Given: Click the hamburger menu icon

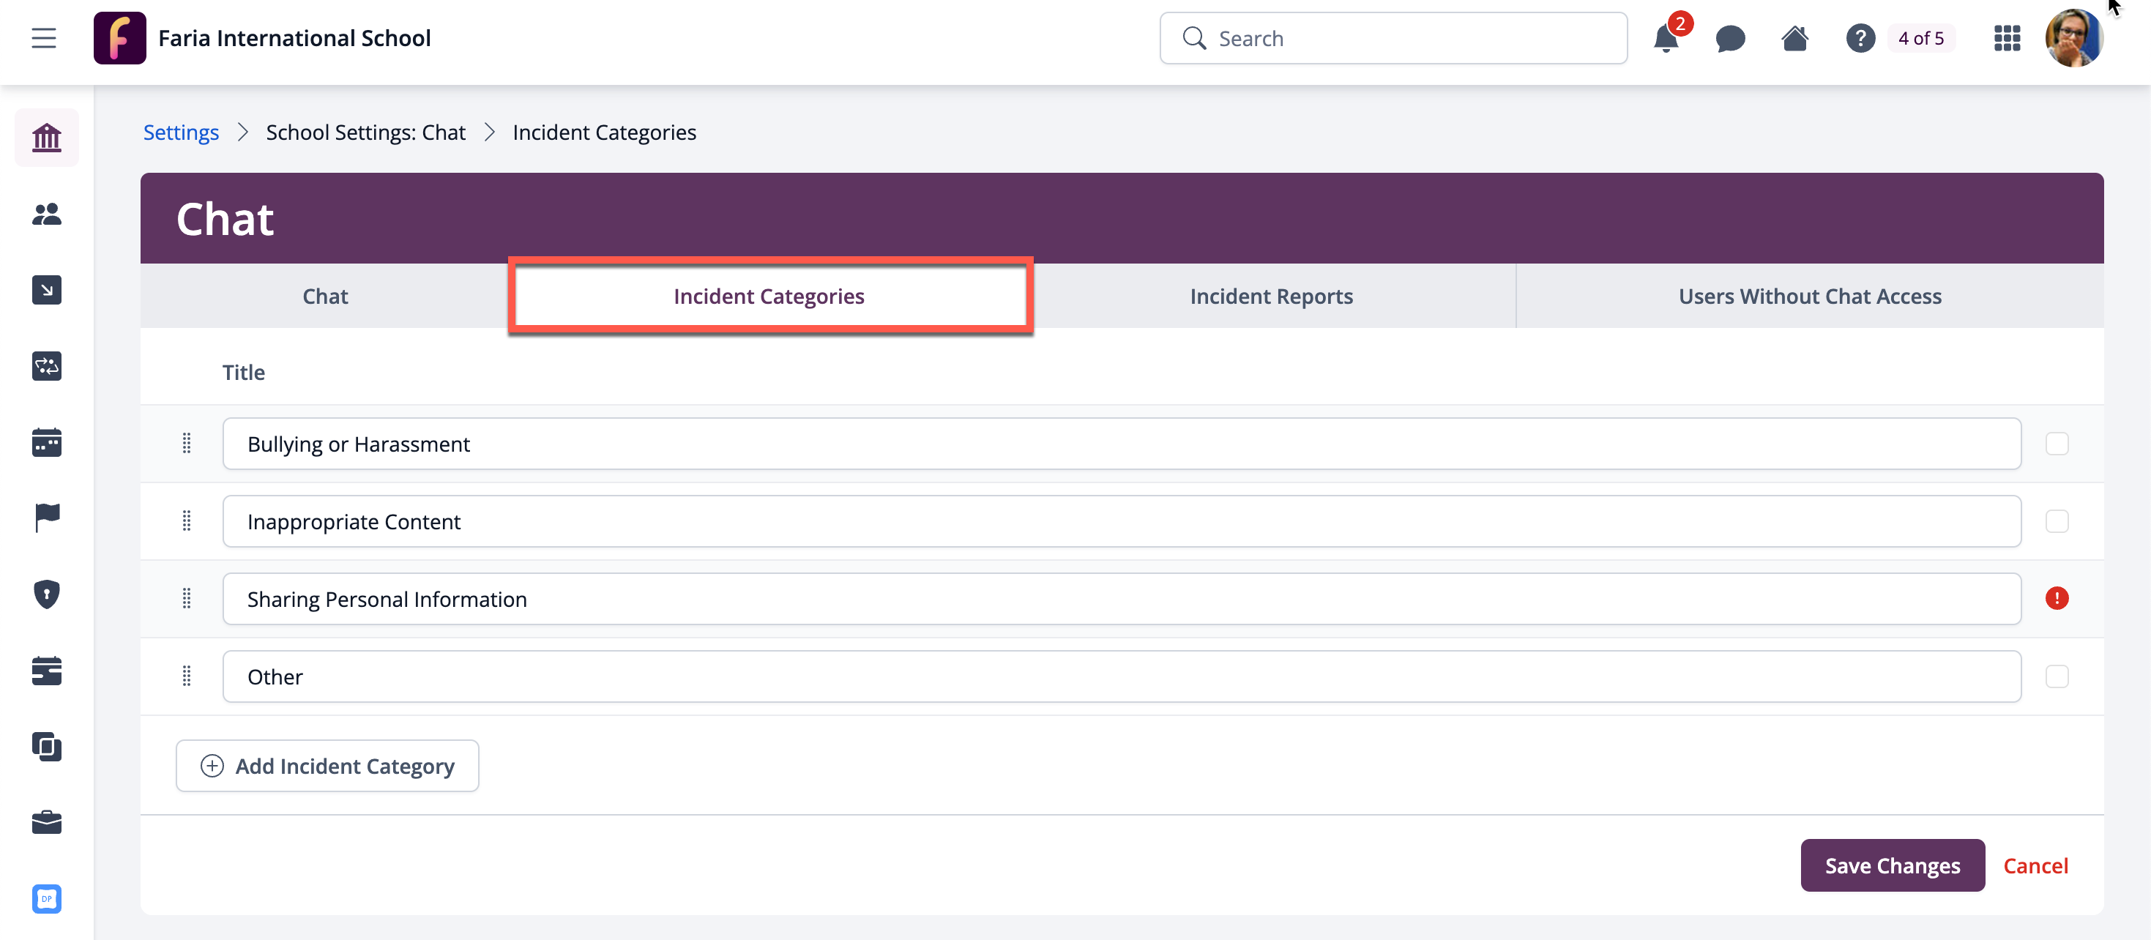Looking at the screenshot, I should tap(44, 38).
